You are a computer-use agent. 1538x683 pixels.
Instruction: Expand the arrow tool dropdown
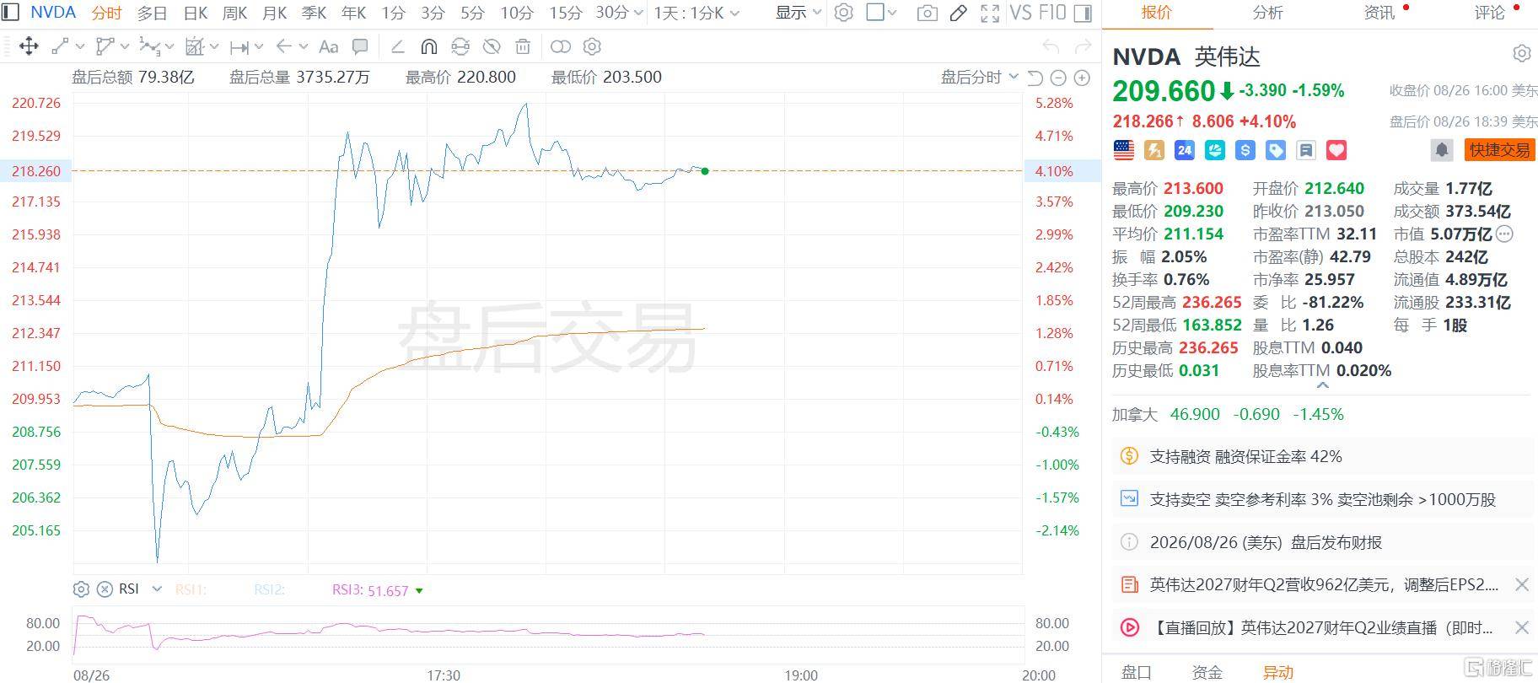[303, 46]
